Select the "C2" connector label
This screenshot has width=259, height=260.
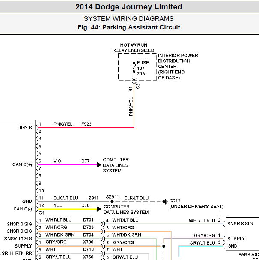pos(138,86)
